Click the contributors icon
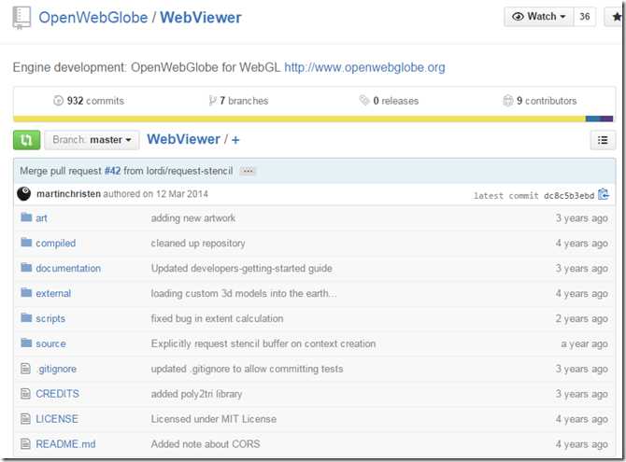This screenshot has height=462, width=626. pyautogui.click(x=507, y=100)
